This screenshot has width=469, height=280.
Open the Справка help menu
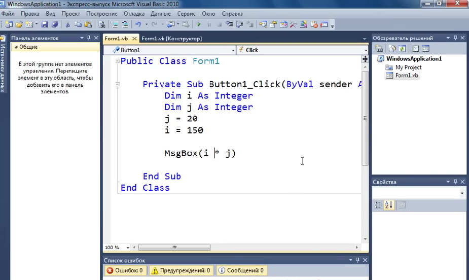[232, 14]
